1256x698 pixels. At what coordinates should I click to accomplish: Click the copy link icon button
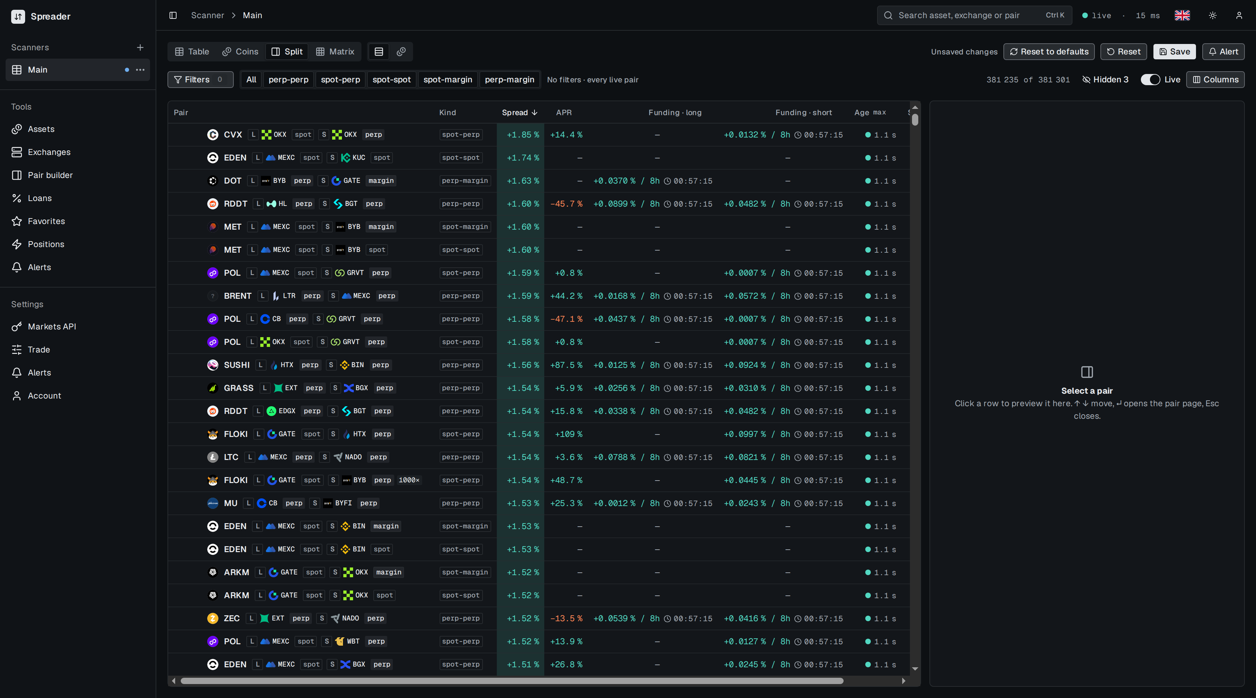[x=401, y=52]
